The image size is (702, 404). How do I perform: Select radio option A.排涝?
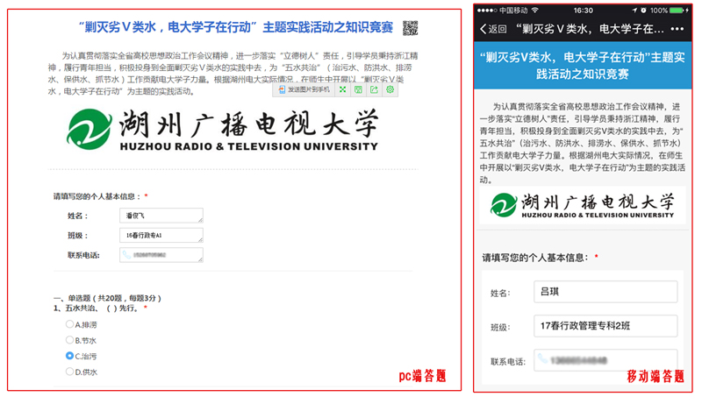click(x=70, y=324)
